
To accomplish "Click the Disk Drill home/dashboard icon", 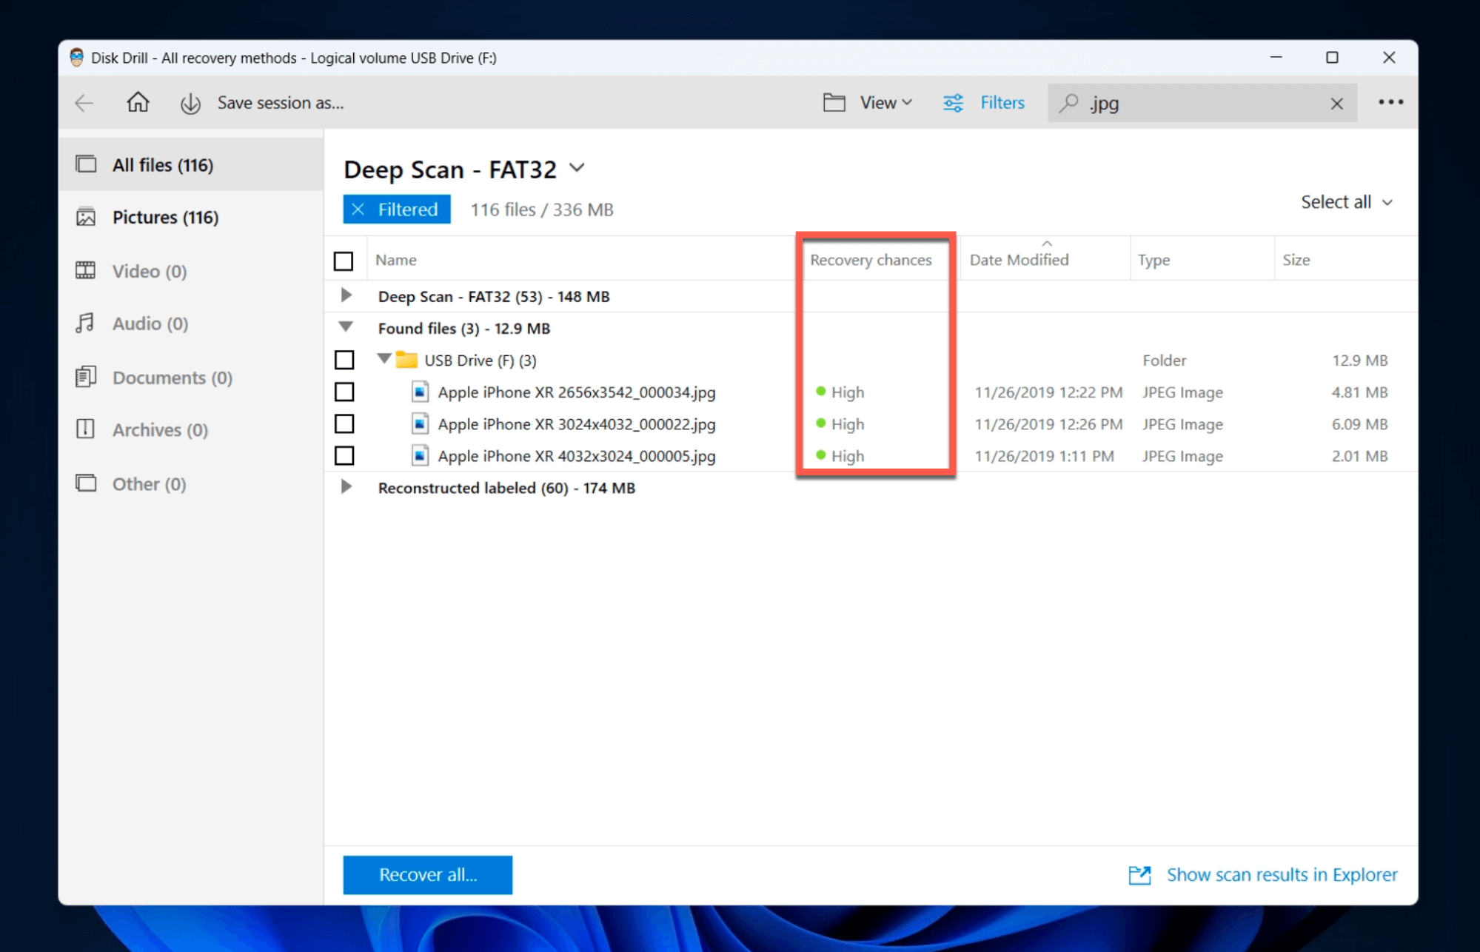I will 135,102.
